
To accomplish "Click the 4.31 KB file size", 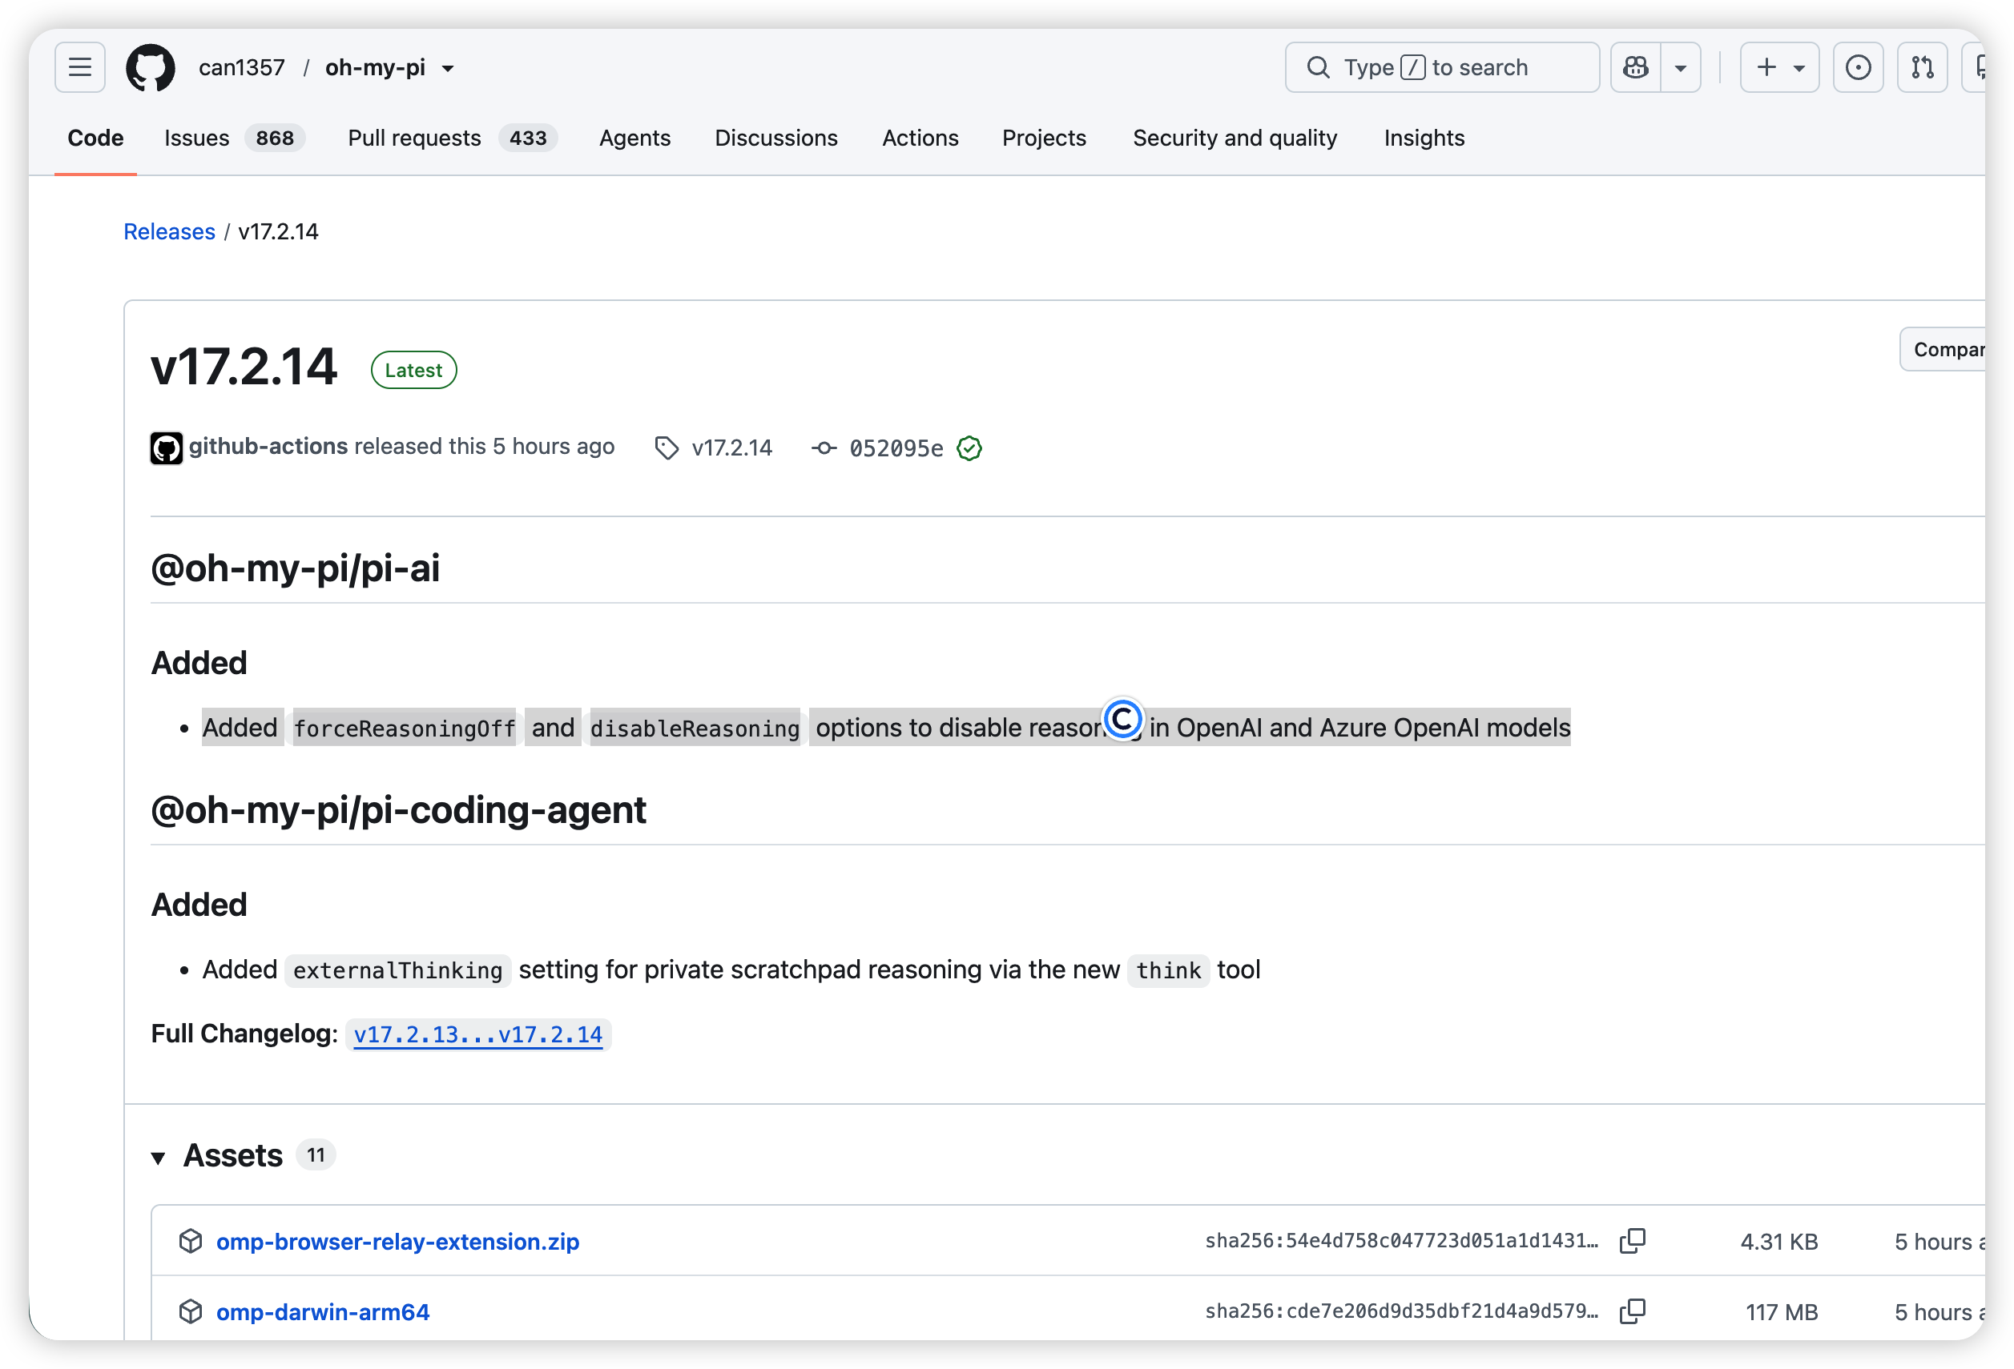I will pos(1779,1242).
